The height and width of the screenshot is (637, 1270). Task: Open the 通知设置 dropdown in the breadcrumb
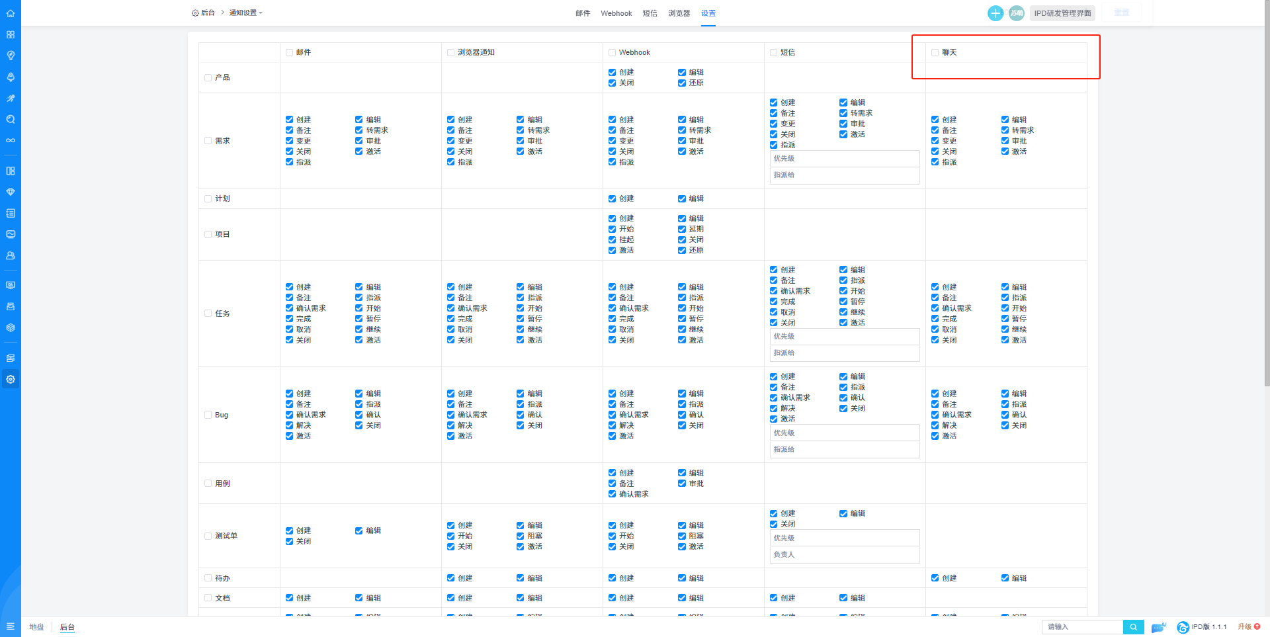tap(246, 13)
